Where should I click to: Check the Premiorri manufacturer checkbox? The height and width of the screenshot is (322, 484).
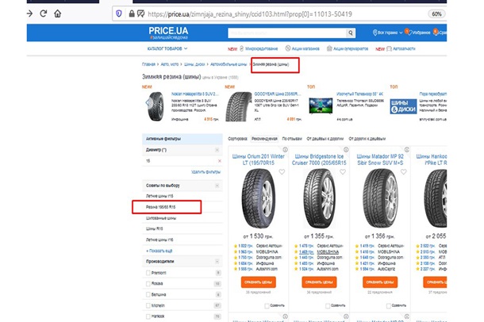[x=148, y=271]
